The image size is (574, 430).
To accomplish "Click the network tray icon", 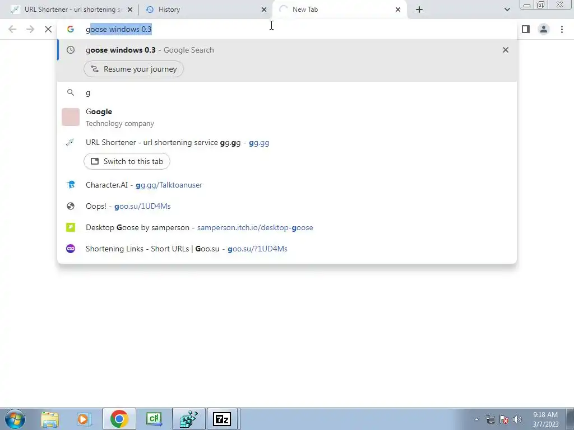I will (490, 419).
